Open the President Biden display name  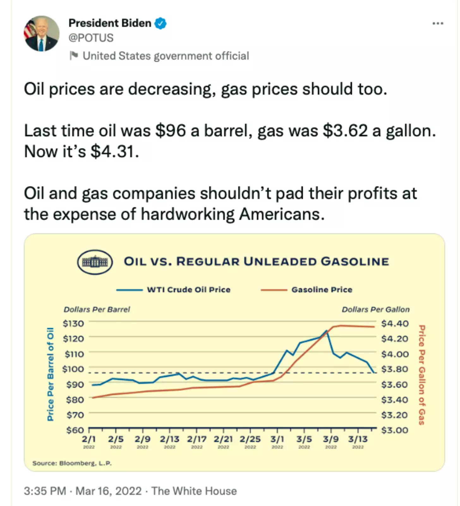coord(110,23)
